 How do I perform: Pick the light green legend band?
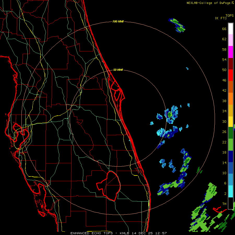[x=231, y=145]
